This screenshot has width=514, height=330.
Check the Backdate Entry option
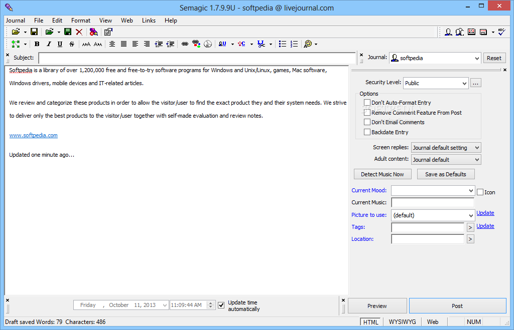pos(367,132)
